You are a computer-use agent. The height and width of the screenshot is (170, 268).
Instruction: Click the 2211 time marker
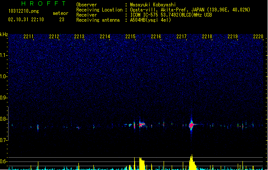[29, 37]
